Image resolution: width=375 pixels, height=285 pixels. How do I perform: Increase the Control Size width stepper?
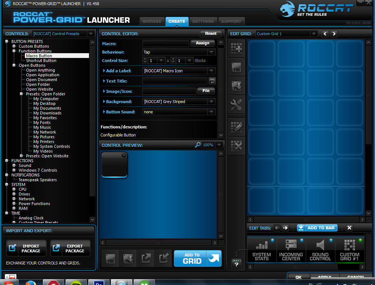145,59
